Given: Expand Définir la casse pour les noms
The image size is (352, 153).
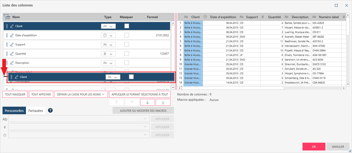Looking at the screenshot, I should [81, 94].
